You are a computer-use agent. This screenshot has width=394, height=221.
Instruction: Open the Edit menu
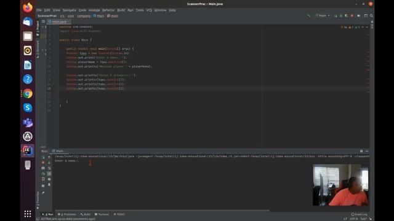[x=47, y=10]
